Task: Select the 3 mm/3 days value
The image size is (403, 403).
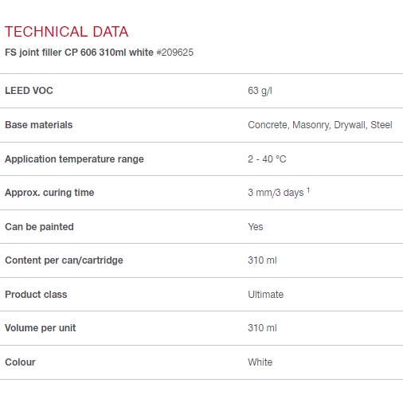Action: tap(276, 193)
